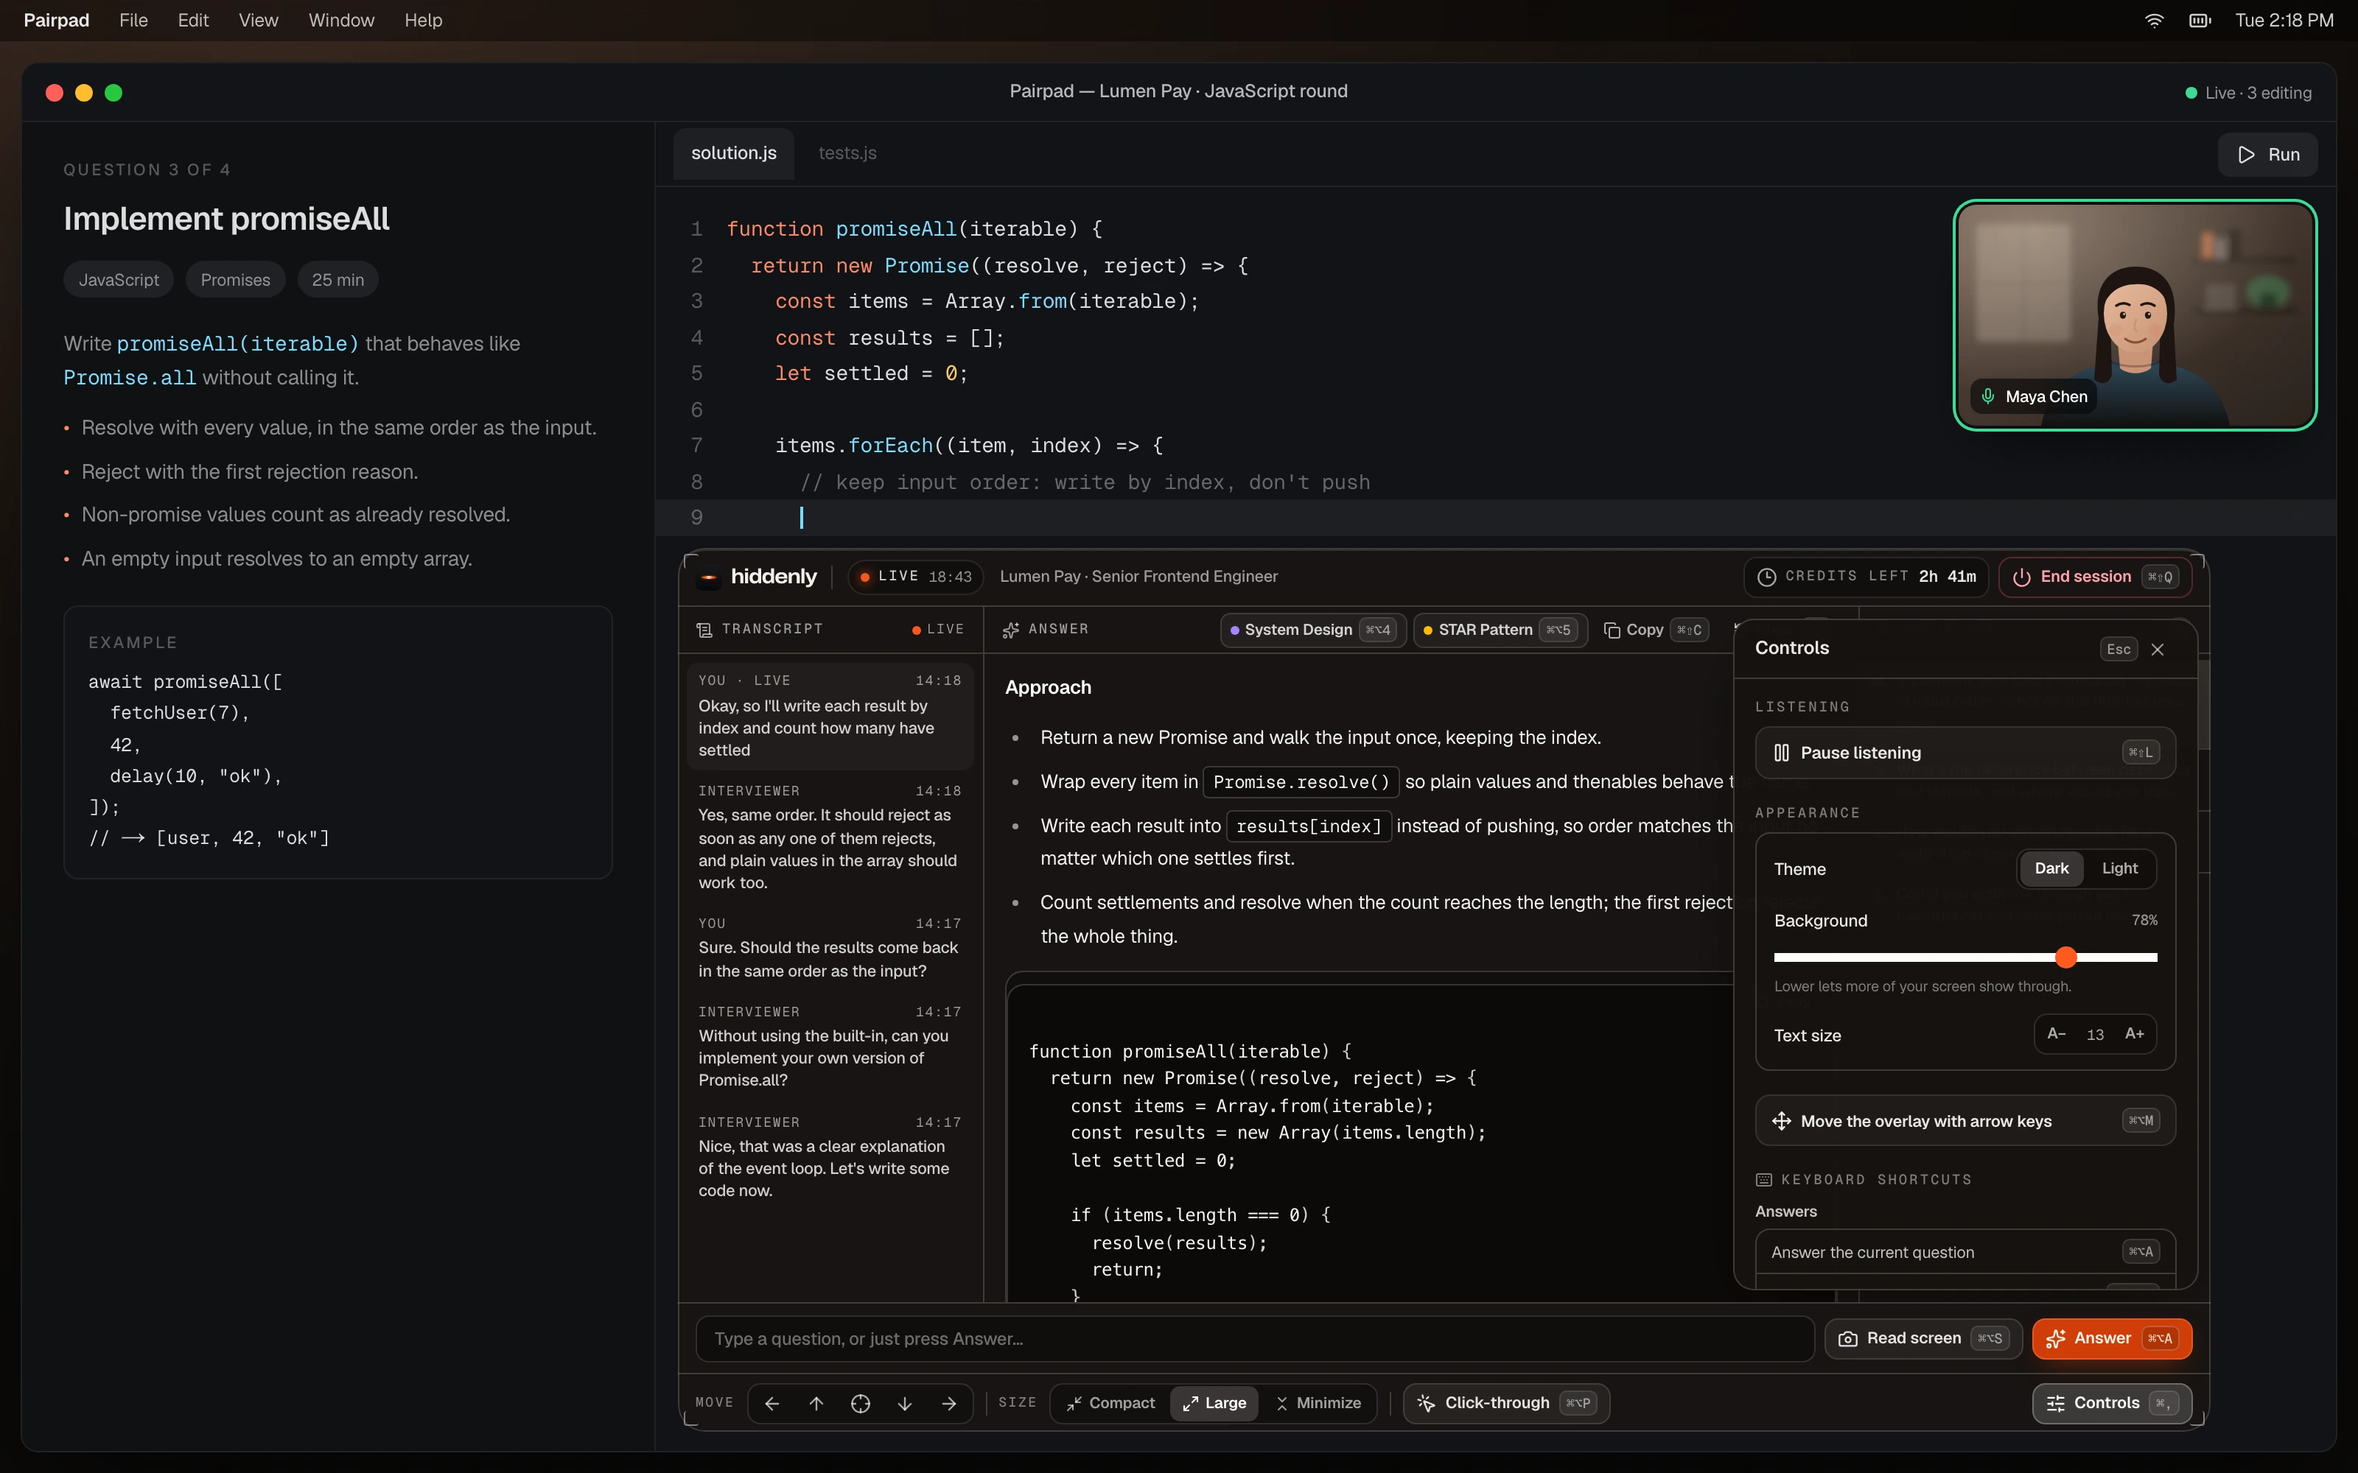Click the End session button
The width and height of the screenshot is (2358, 1473).
(2095, 577)
